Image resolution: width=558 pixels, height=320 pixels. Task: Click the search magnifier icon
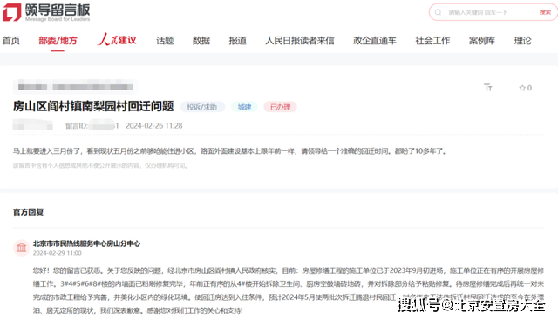[x=438, y=12]
